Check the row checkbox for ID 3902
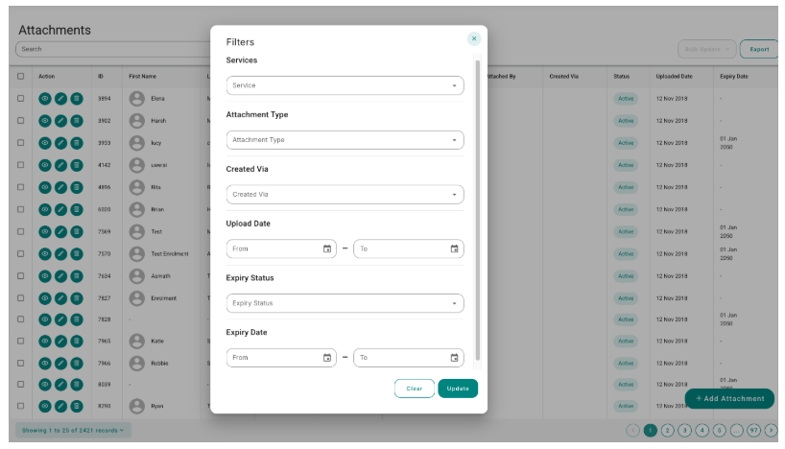Screen dimensions: 785x449 tap(20, 121)
